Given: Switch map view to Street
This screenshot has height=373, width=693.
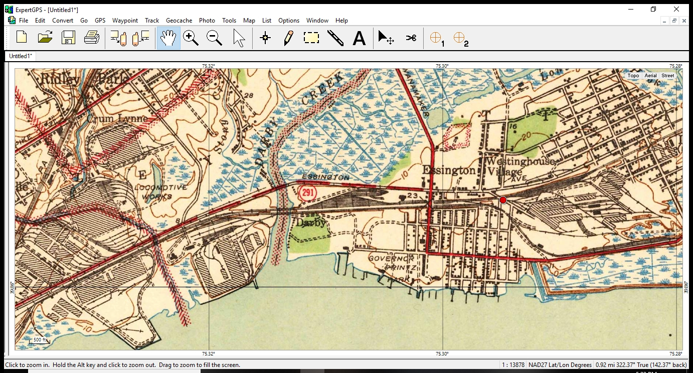Looking at the screenshot, I should coord(667,76).
